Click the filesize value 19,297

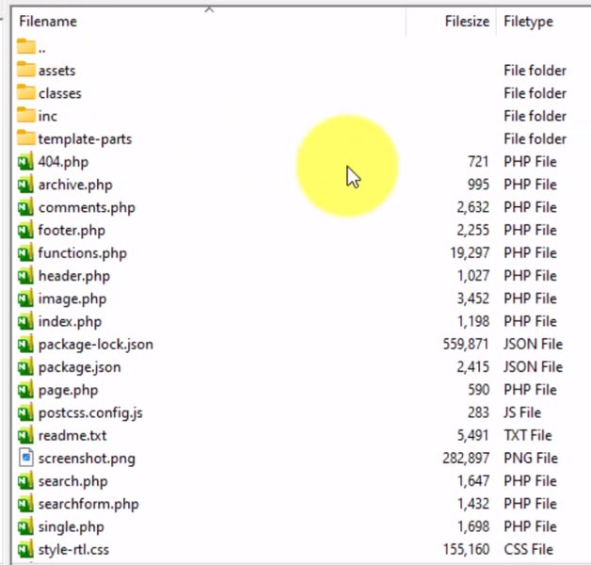coord(470,253)
